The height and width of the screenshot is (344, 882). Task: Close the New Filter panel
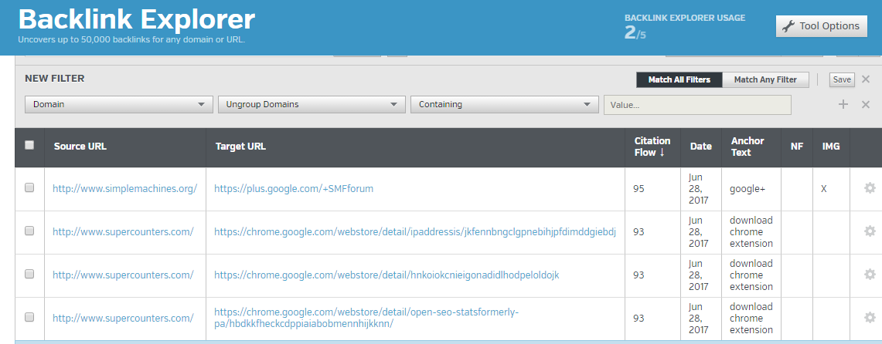click(x=866, y=79)
